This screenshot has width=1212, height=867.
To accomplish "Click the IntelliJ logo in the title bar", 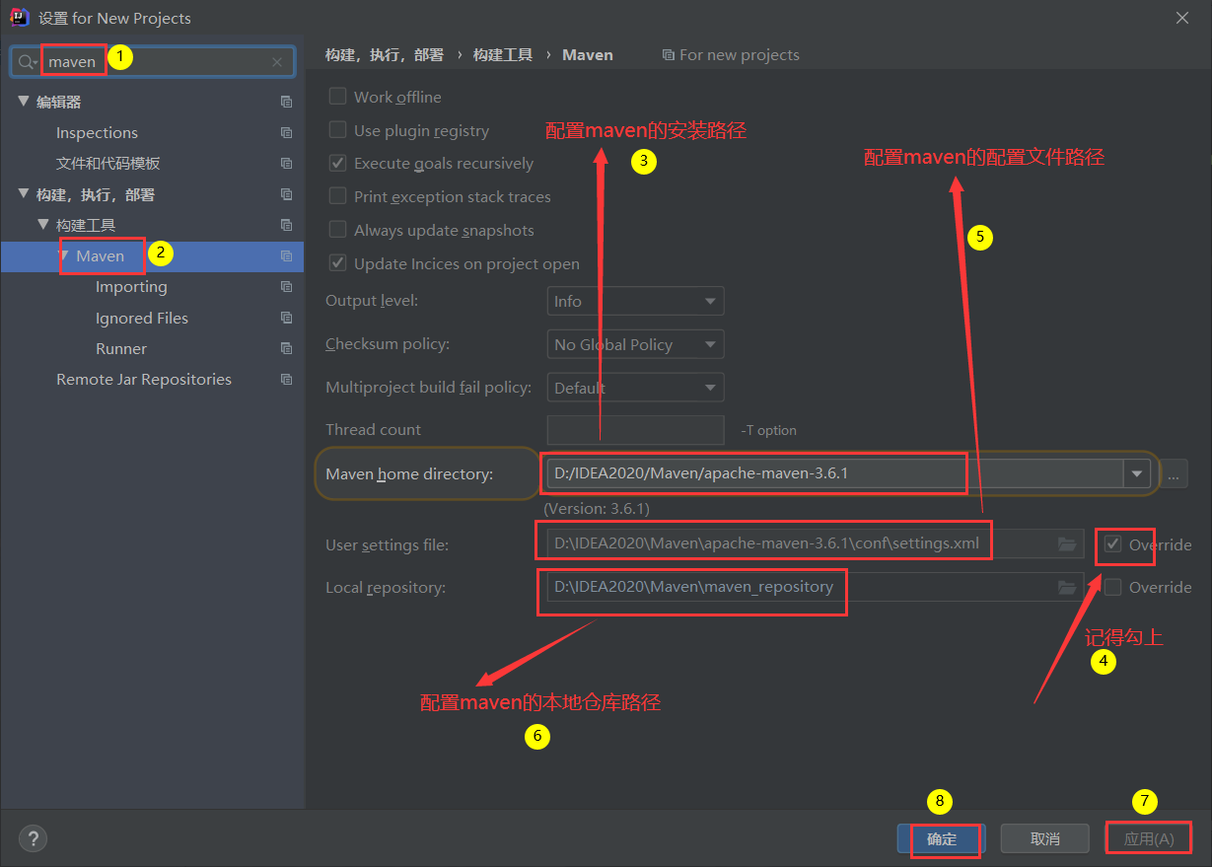I will point(18,18).
